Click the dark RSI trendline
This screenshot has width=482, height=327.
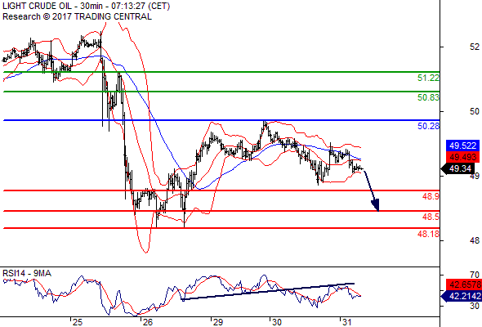268,291
